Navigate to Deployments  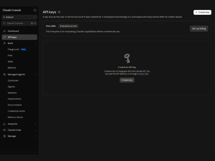pos(14,99)
